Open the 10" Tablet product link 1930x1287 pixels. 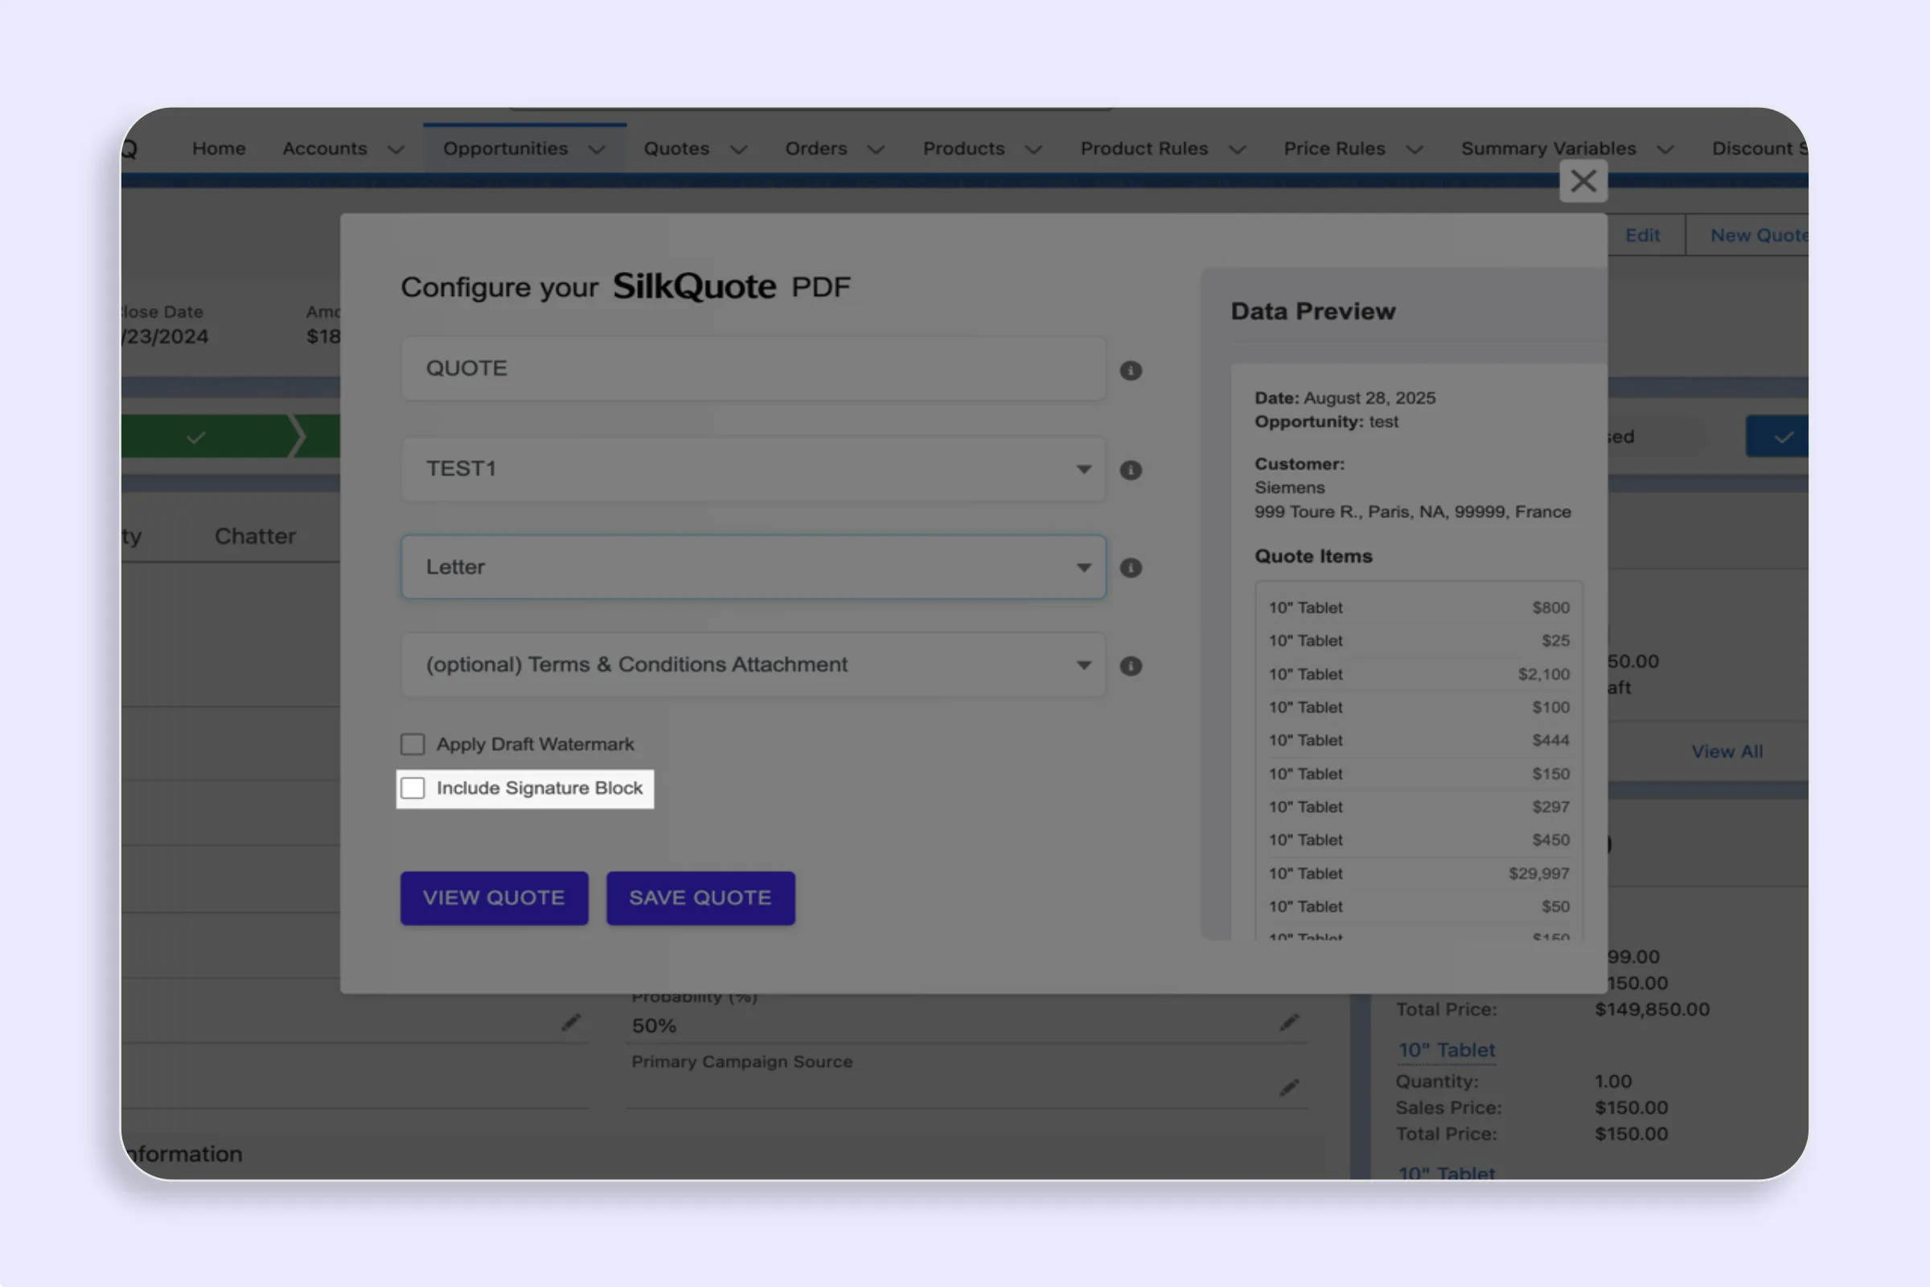pyautogui.click(x=1446, y=1050)
